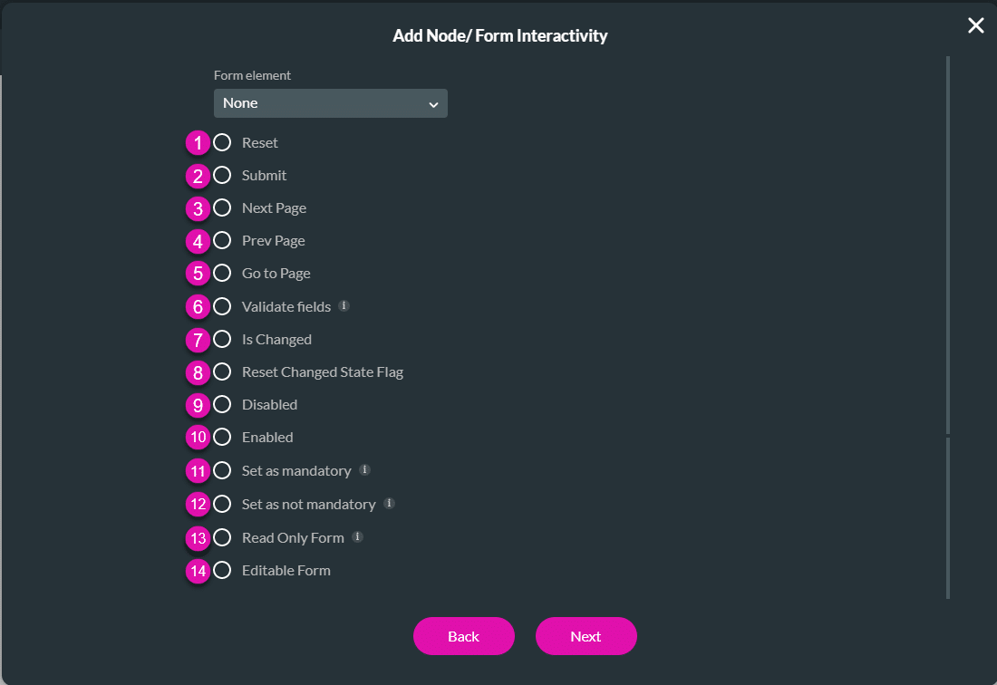
Task: Select the Prev Page option
Action: [x=220, y=240]
